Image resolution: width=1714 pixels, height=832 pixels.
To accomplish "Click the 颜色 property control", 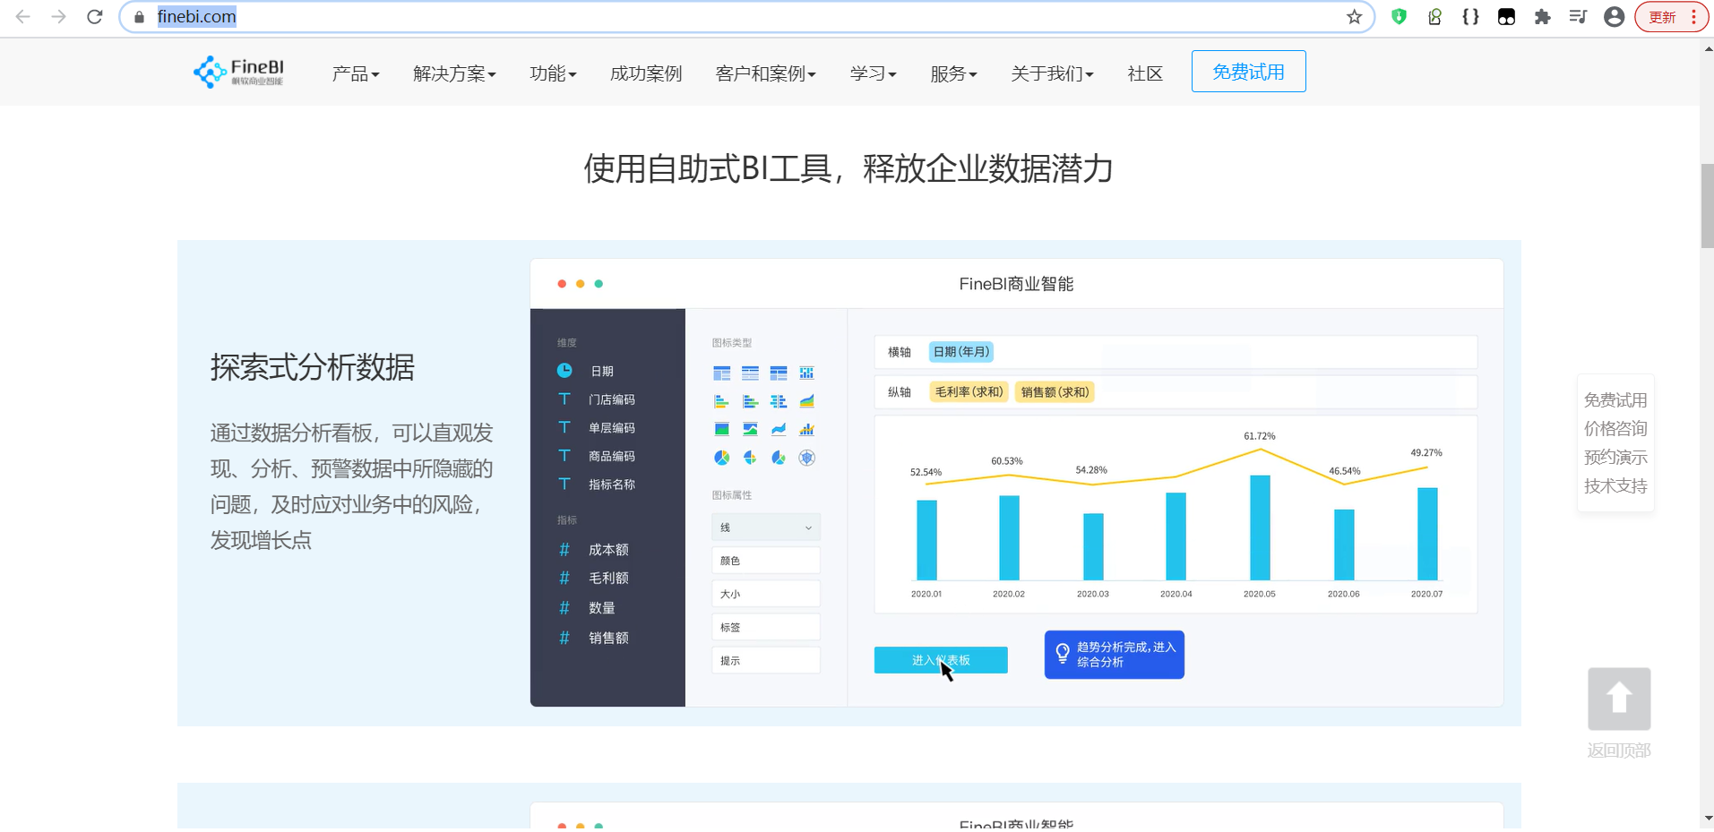I will 764,560.
